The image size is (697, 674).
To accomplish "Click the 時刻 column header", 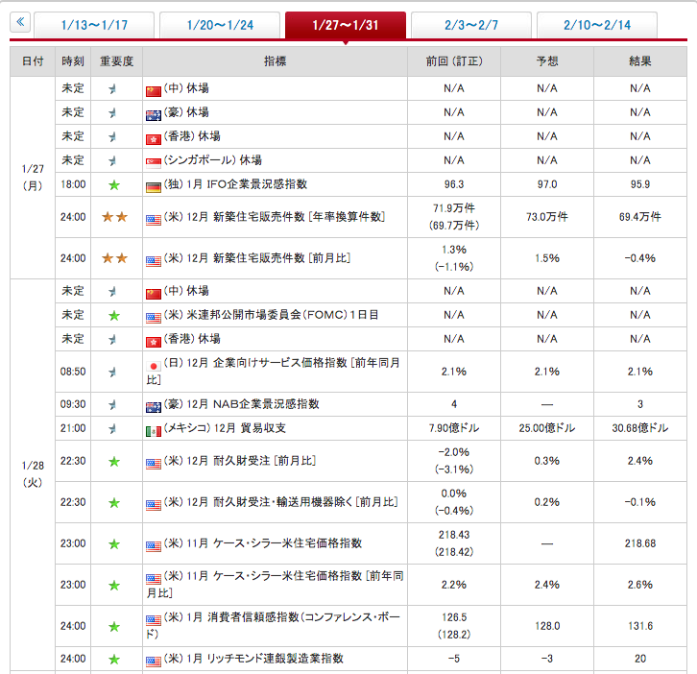I will click(73, 61).
